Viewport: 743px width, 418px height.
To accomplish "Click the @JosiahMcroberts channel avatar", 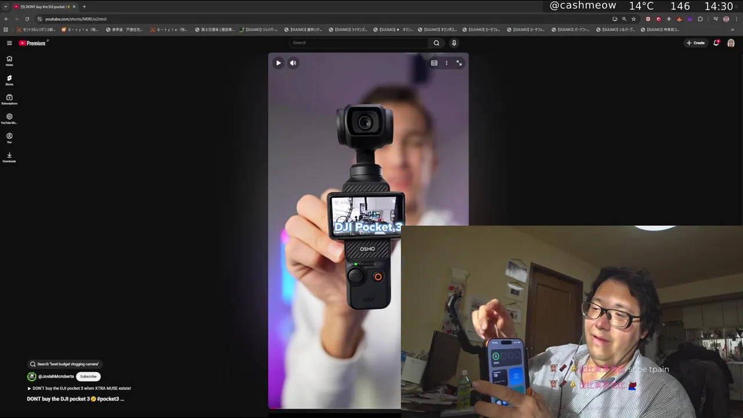I will (x=32, y=376).
